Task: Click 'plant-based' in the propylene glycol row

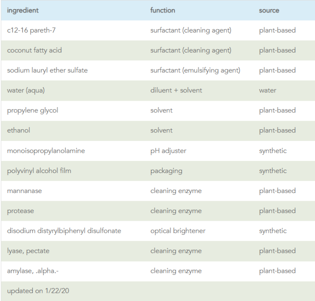Action: coord(277,110)
